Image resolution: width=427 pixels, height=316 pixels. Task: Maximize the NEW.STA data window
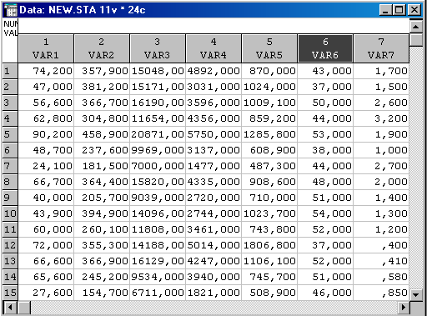pyautogui.click(x=399, y=10)
